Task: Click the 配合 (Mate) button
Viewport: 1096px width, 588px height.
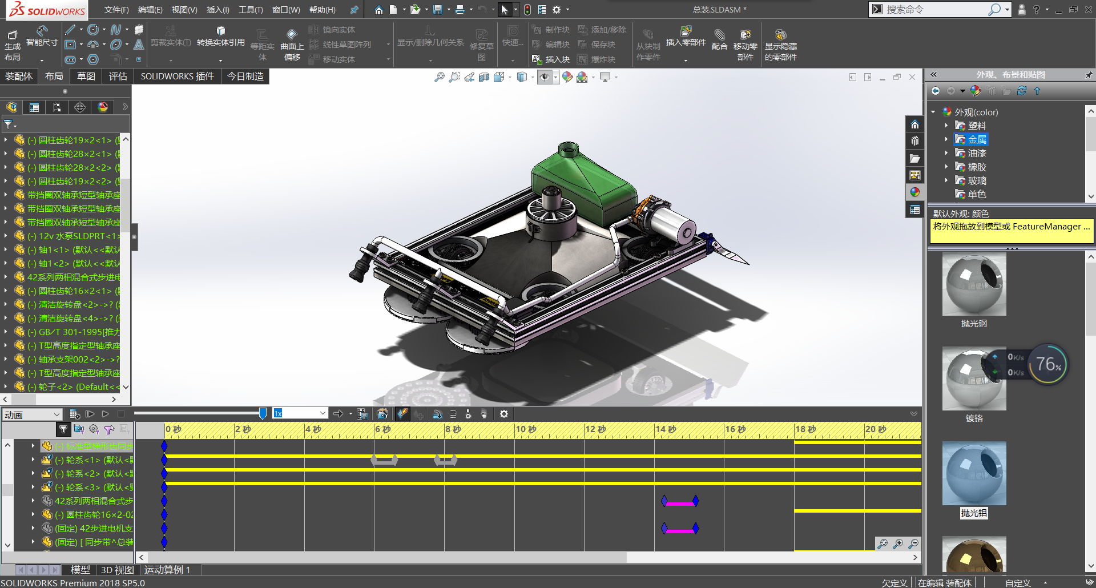Action: point(720,40)
